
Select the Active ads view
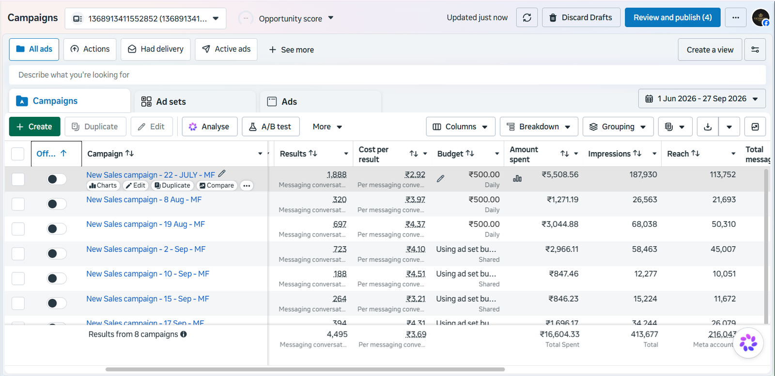pos(226,49)
